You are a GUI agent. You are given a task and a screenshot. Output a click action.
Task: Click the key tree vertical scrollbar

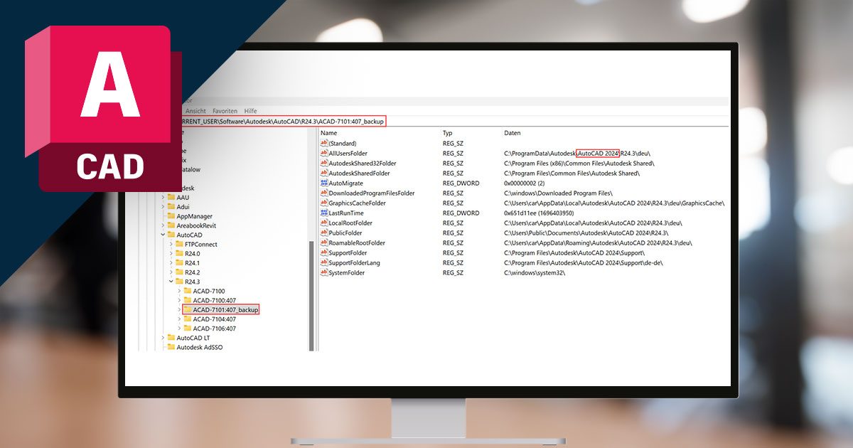coord(311,295)
